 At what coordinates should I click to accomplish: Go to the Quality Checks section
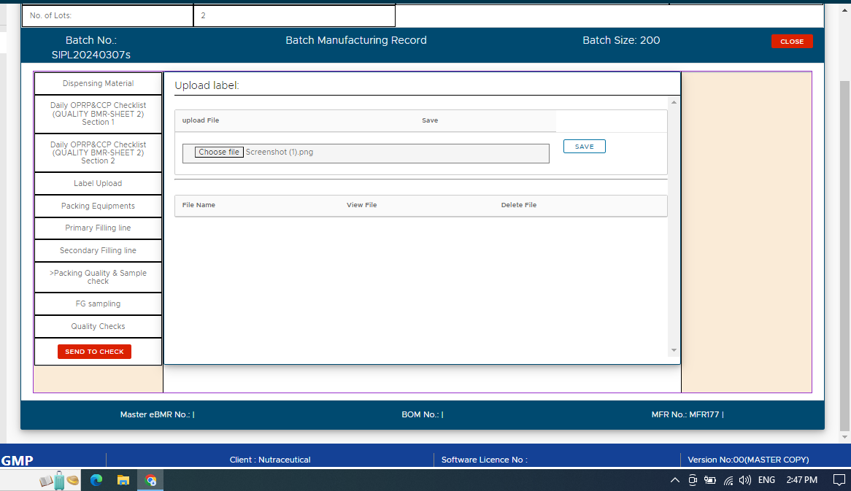(x=98, y=326)
